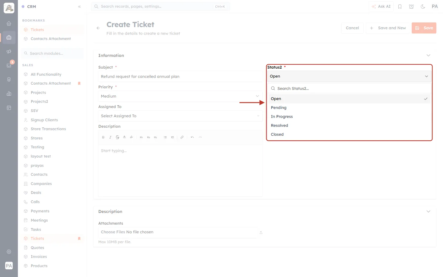Toggle the bookmark icon in the top bar
Screen dimensions: 443x277
coord(400,6)
